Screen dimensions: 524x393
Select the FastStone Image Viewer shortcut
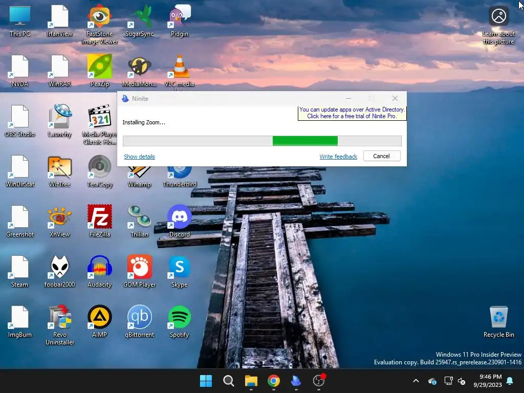pyautogui.click(x=100, y=25)
